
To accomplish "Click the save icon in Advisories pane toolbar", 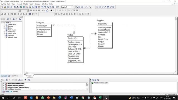I will click(x=93, y=80).
